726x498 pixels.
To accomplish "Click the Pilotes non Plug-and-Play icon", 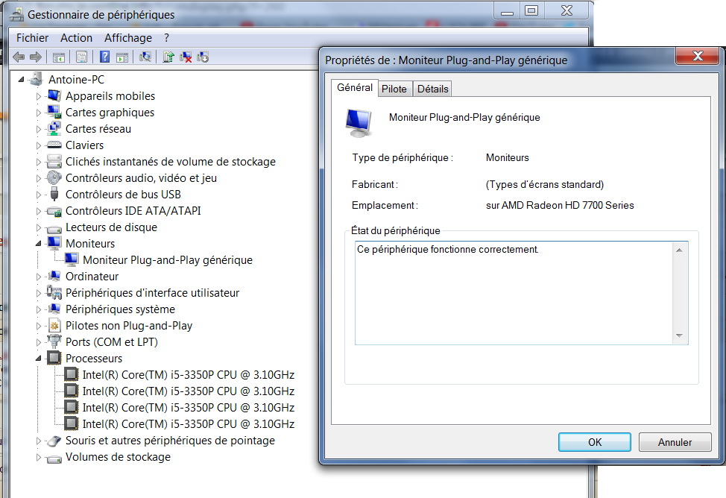I will pyautogui.click(x=54, y=325).
